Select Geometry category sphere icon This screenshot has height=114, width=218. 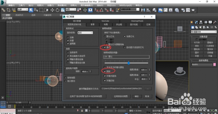tap(193, 27)
